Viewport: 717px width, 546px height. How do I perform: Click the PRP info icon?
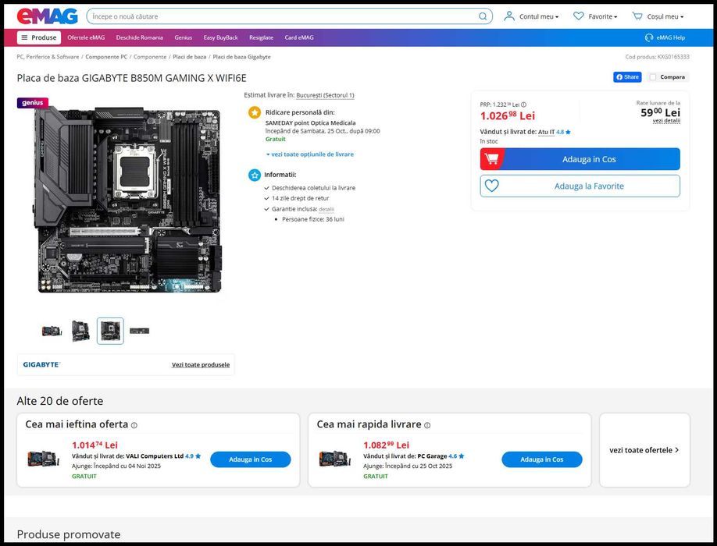523,105
